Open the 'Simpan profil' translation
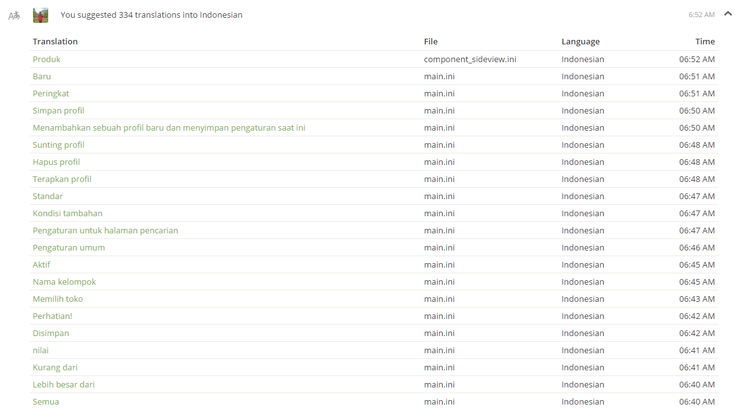742x409 pixels. point(58,110)
